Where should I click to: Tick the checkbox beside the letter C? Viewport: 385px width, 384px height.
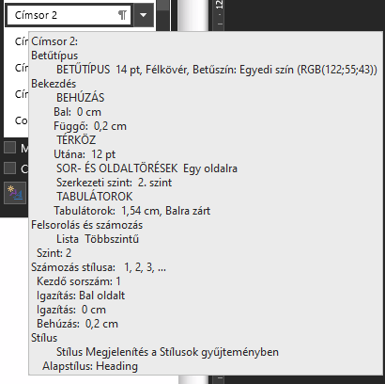[x=9, y=168]
